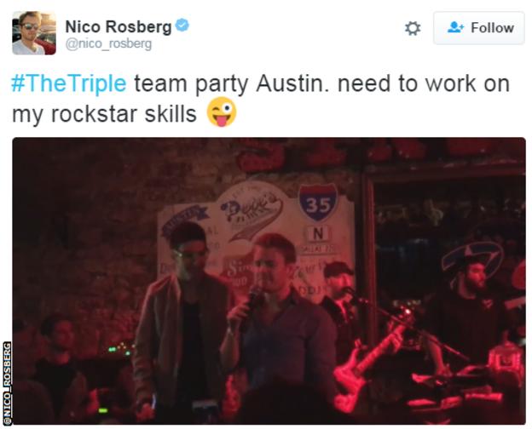Open the #TheTriple hashtag link
The width and height of the screenshot is (532, 429).
click(x=69, y=83)
